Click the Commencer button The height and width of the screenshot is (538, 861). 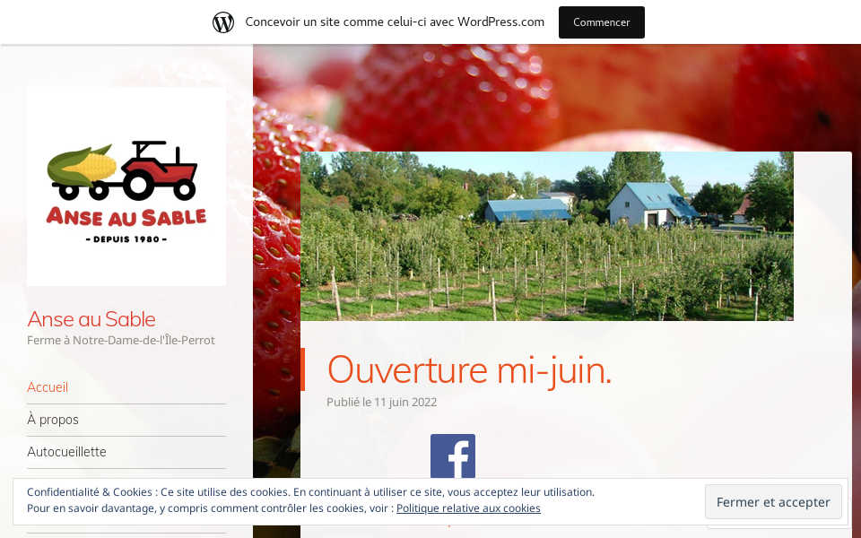(601, 22)
